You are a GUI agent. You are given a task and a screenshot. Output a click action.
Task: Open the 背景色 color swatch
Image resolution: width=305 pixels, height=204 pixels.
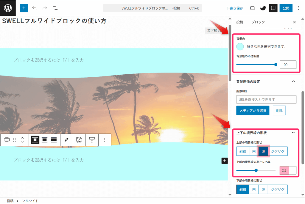point(240,47)
